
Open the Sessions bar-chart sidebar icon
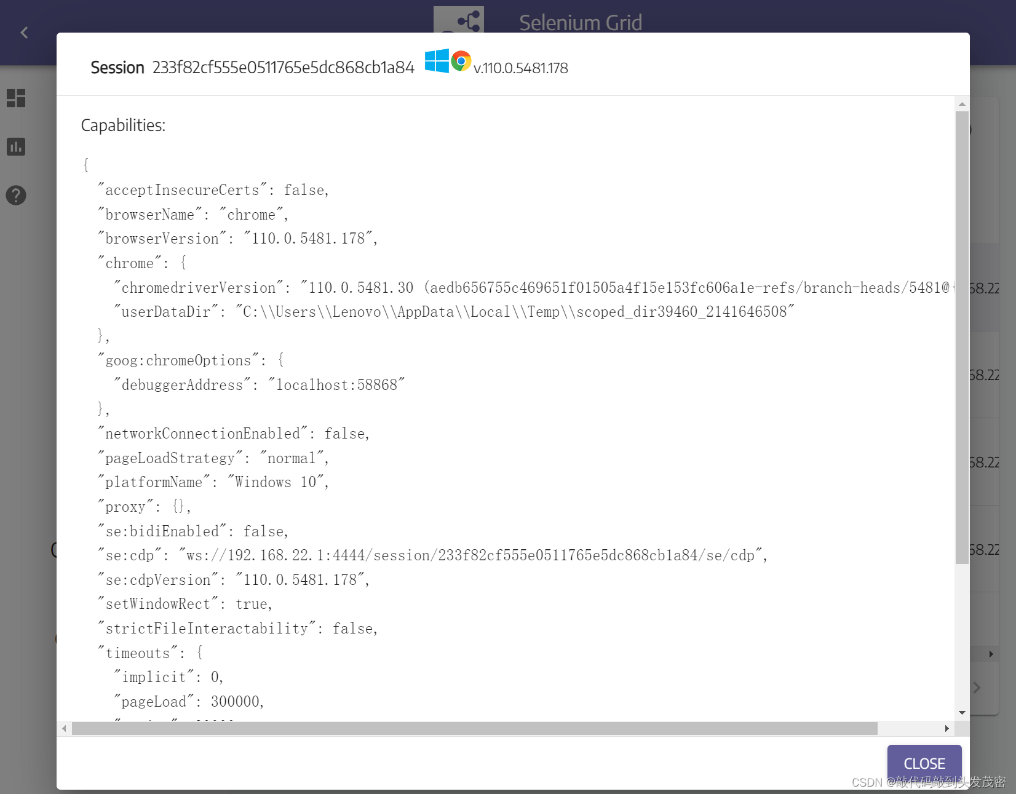[x=16, y=147]
